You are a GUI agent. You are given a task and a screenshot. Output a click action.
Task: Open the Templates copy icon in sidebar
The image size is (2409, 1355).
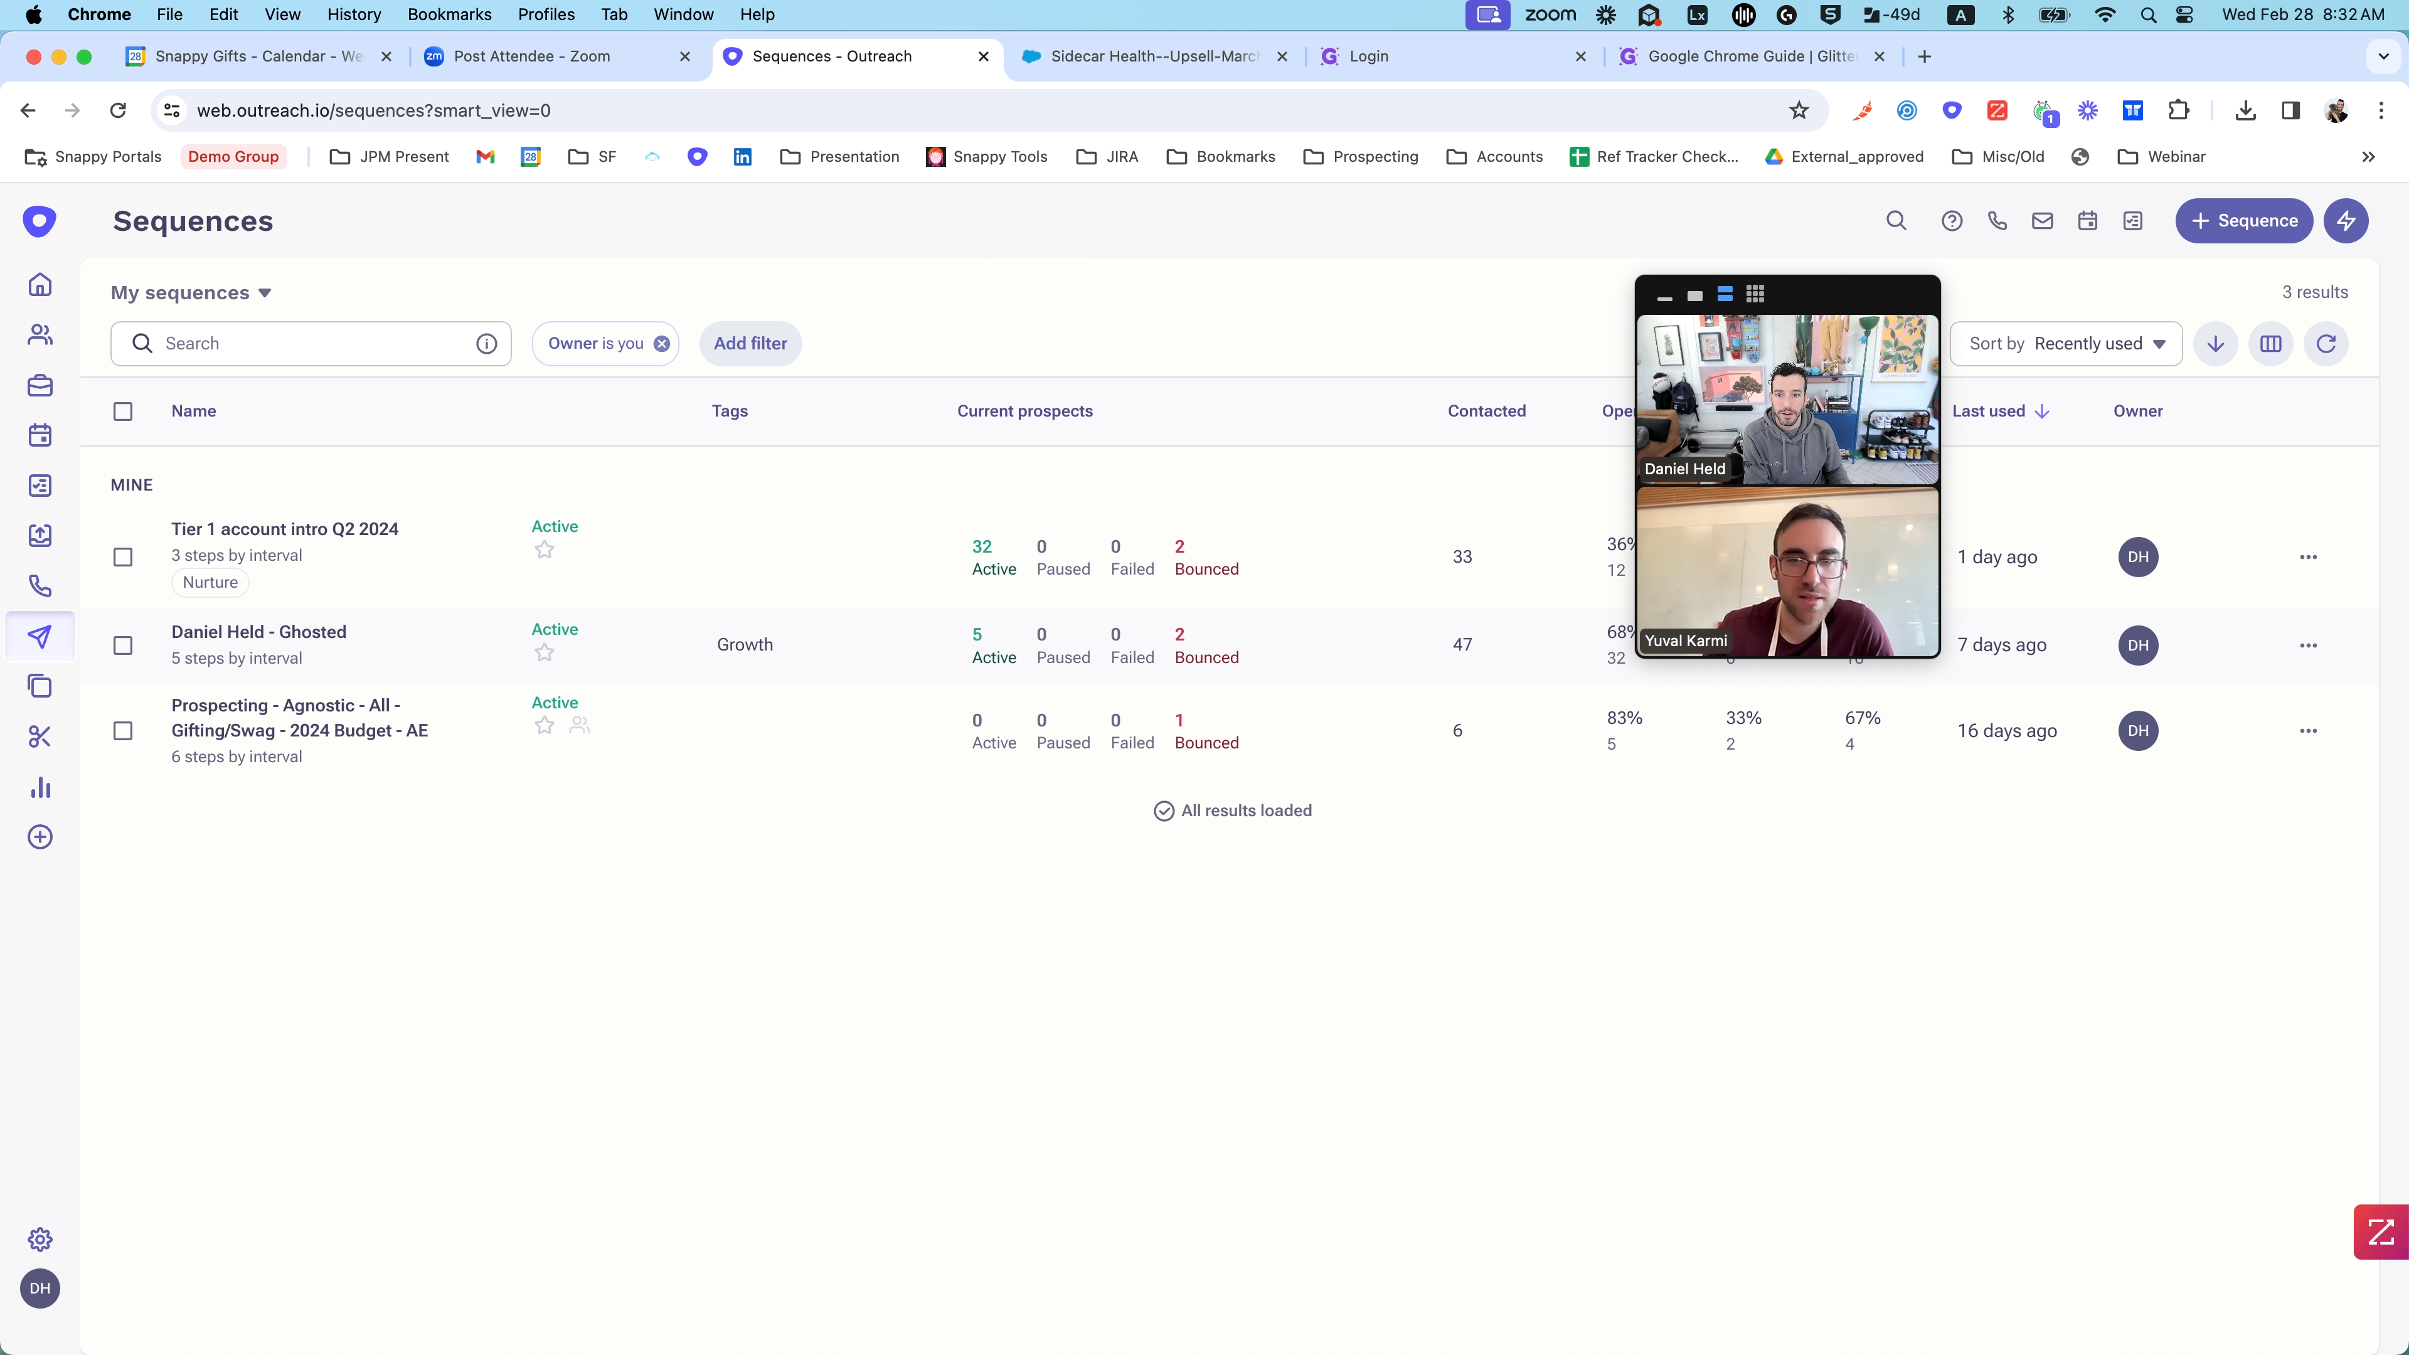[40, 686]
